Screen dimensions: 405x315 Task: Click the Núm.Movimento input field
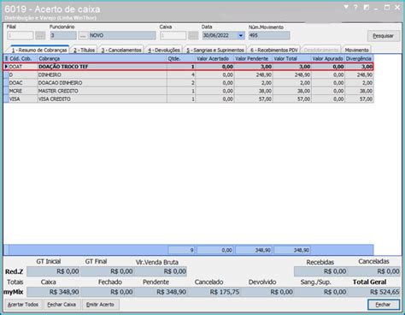pos(269,36)
